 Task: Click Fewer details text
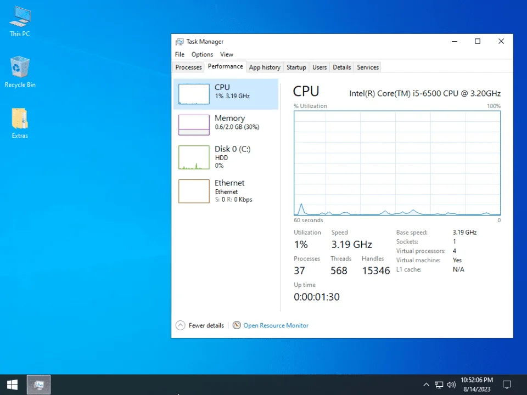coord(206,325)
